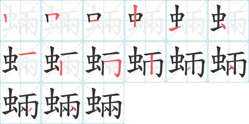Screen dimensions: 249x124
Task: Click the sixth stroke step frame
Action: 228,20
